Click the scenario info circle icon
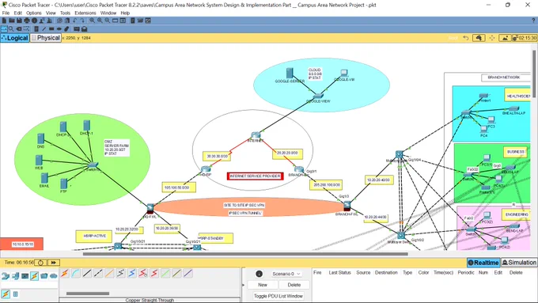 pyautogui.click(x=259, y=274)
